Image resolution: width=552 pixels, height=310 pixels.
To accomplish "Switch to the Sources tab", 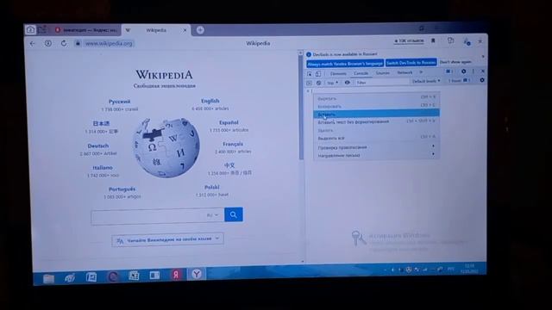I will click(382, 72).
